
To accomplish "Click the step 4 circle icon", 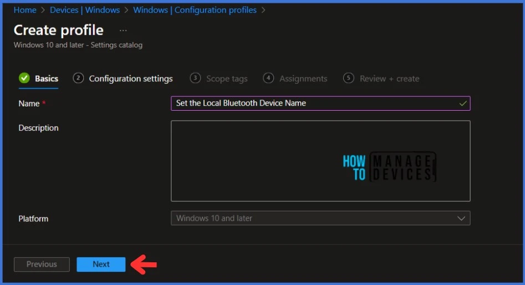I will coord(268,78).
